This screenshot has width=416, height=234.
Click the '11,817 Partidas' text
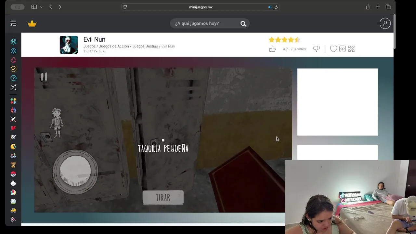coord(94,51)
